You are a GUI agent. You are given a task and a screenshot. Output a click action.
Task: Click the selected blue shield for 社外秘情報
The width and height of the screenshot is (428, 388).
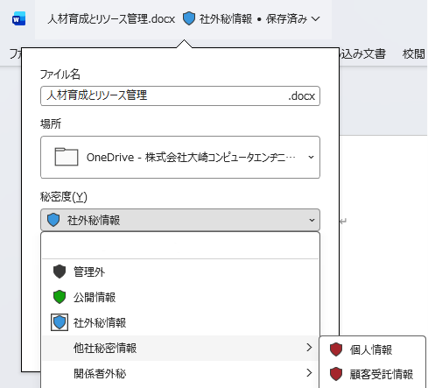[x=60, y=322]
